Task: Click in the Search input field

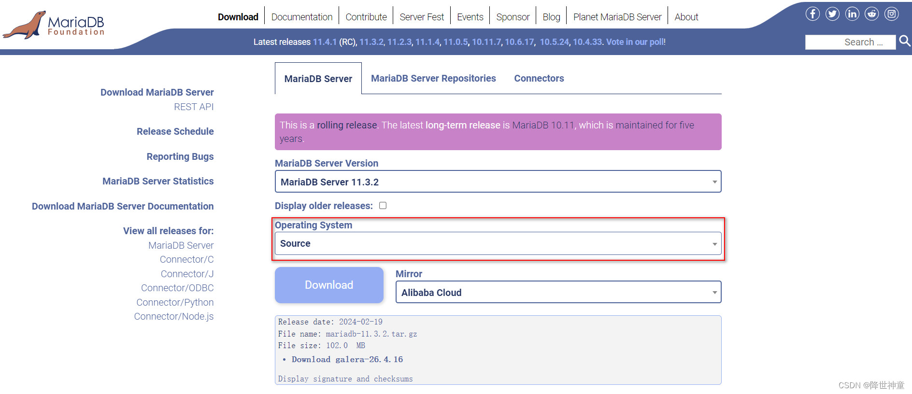Action: pos(850,42)
